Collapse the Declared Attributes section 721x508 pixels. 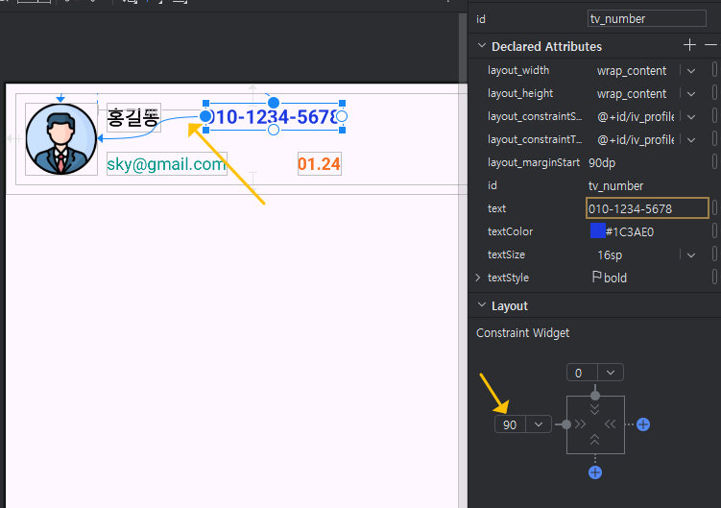pyautogui.click(x=481, y=46)
